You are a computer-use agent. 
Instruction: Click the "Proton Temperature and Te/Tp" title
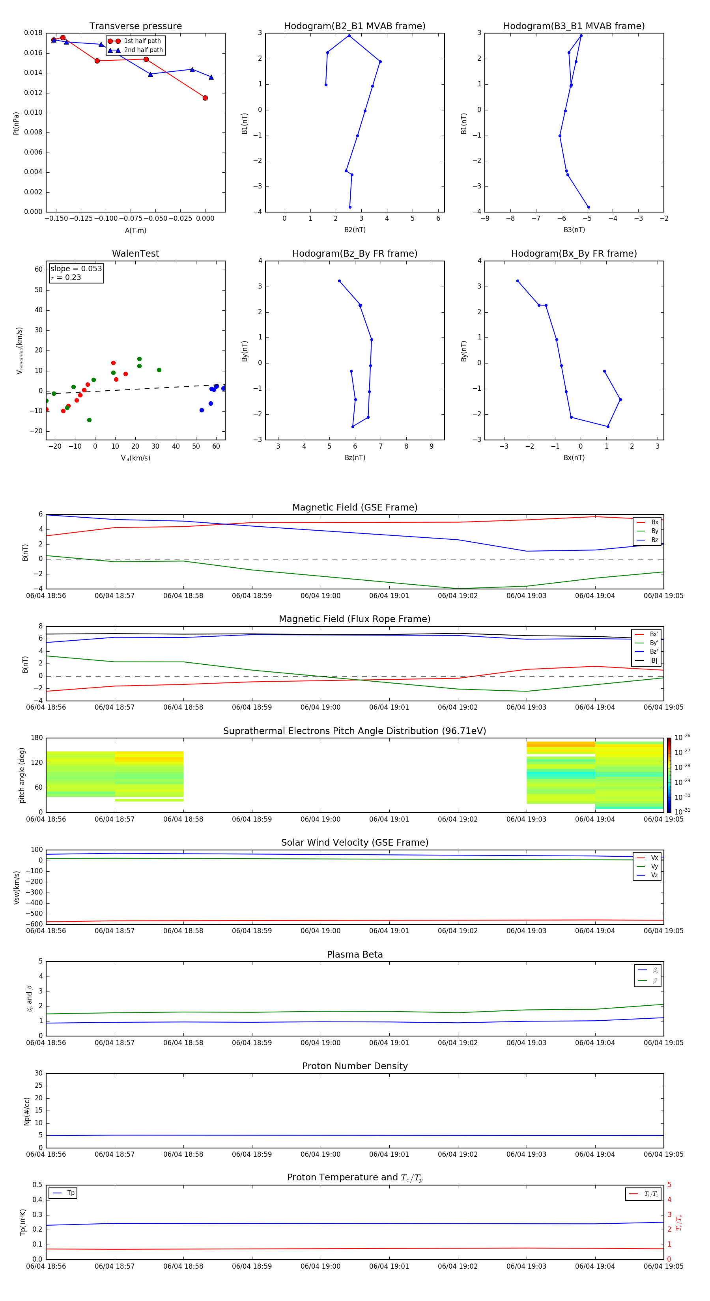pyautogui.click(x=355, y=1178)
